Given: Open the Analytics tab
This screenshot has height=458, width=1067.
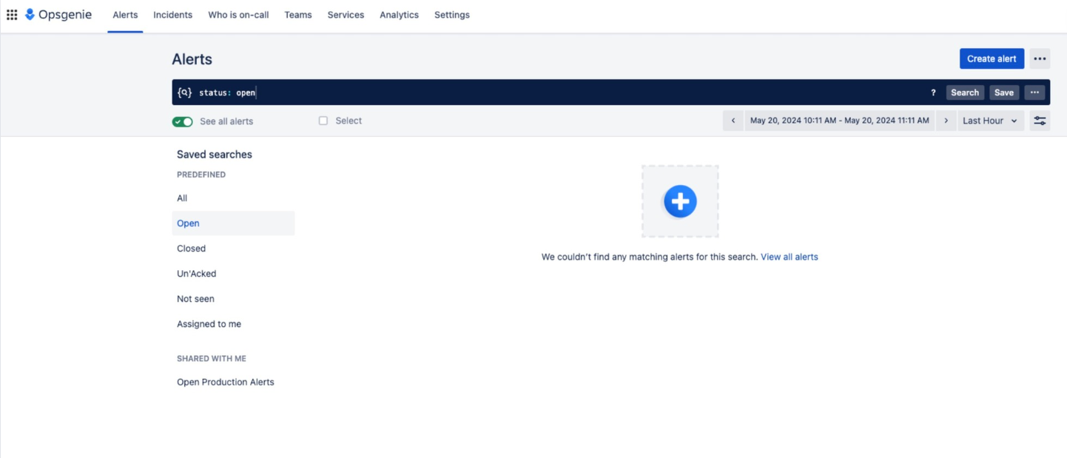Looking at the screenshot, I should point(399,15).
